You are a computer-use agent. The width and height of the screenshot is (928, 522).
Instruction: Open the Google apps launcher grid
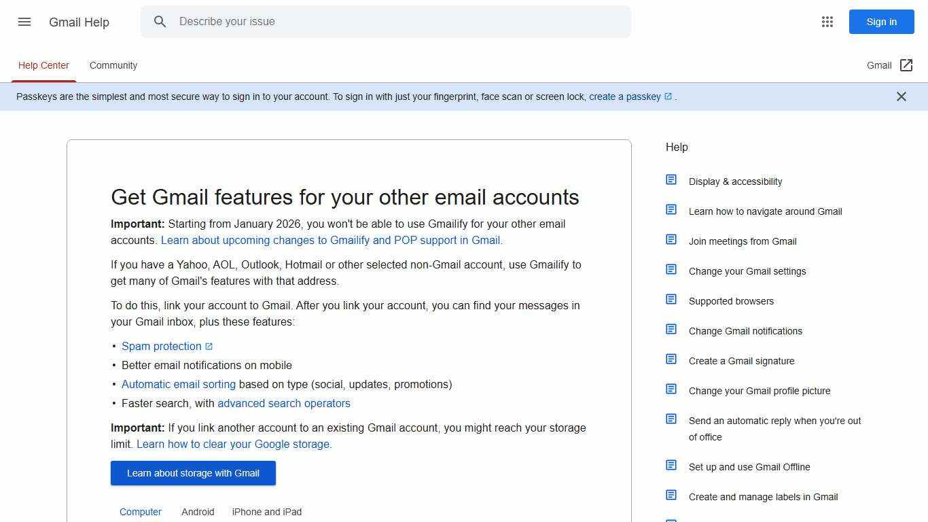coord(827,22)
